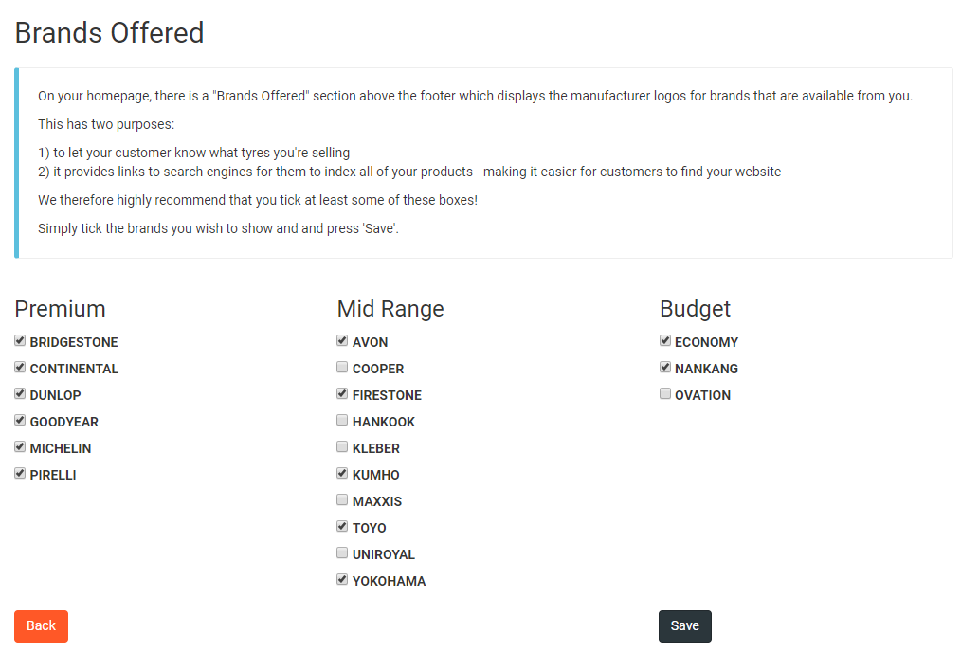Enable the HANKOOK brand checkbox
The image size is (961, 652).
click(342, 421)
